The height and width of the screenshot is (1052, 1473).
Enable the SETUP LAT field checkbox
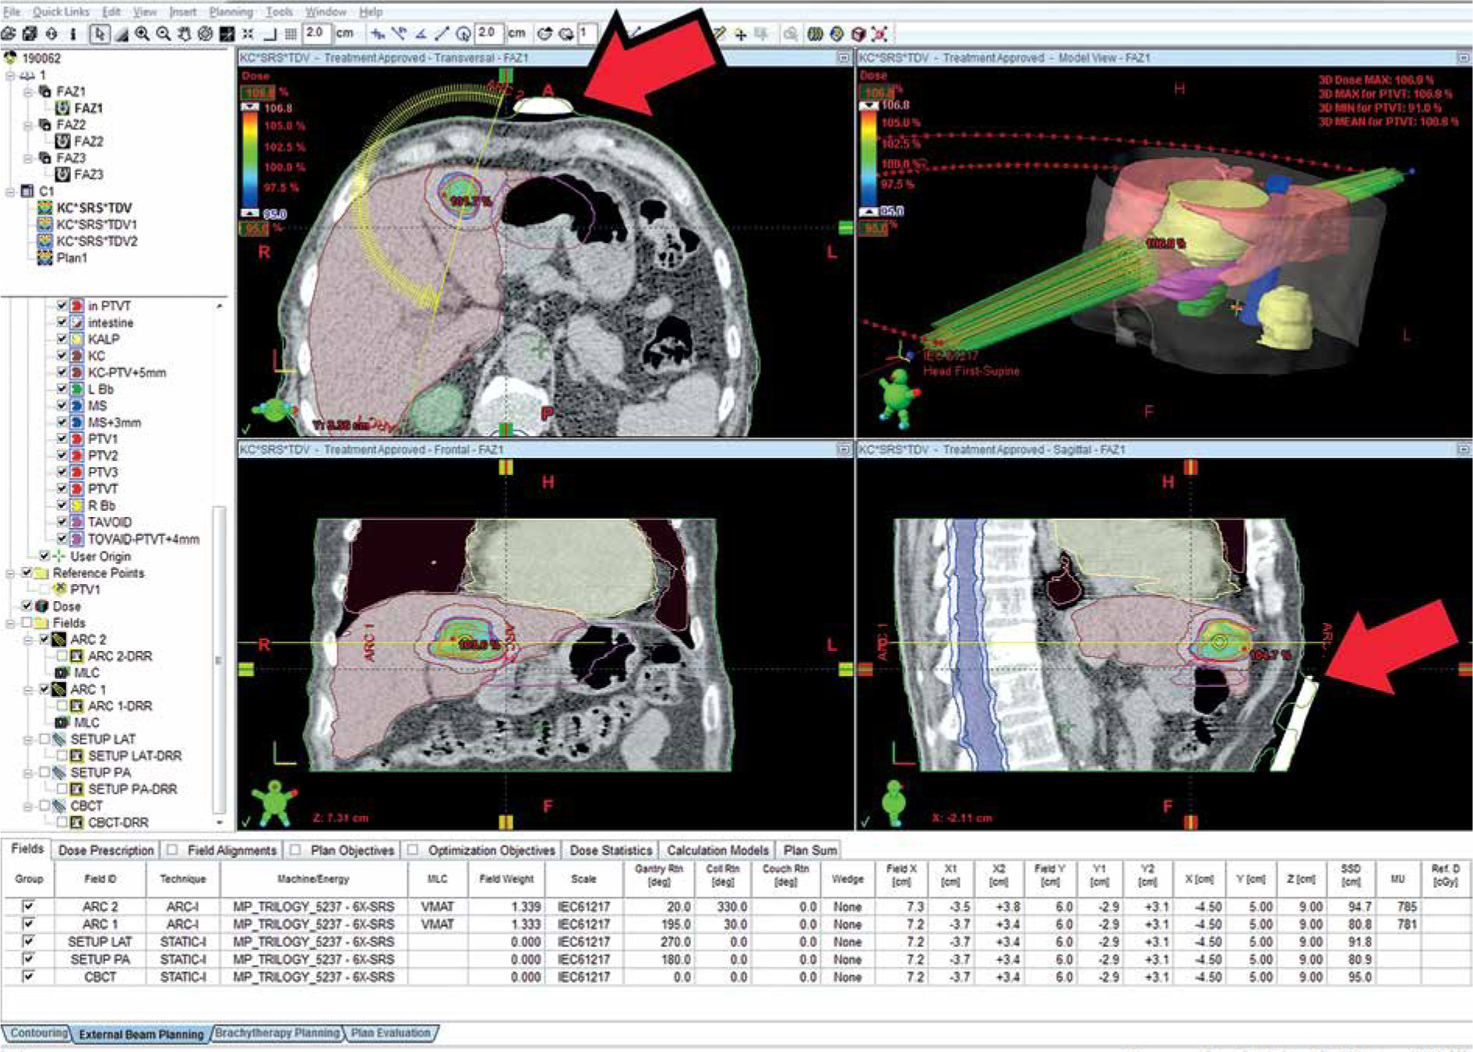click(x=44, y=739)
